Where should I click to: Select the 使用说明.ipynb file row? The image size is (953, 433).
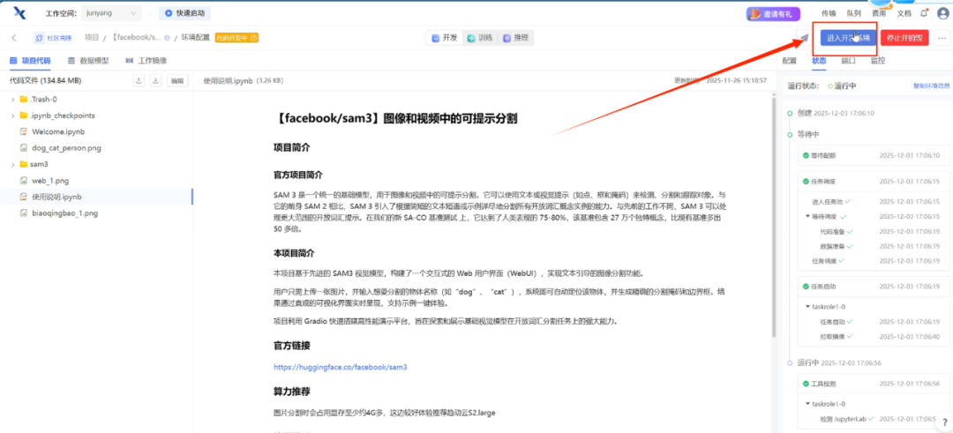click(97, 197)
